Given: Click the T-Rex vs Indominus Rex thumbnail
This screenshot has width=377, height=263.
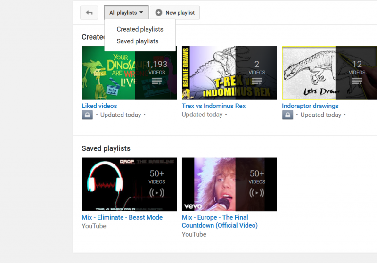Looking at the screenshot, I should coord(209,73).
